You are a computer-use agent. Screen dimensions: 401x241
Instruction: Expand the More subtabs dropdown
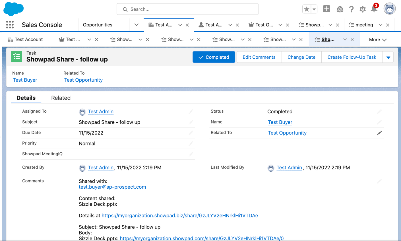click(x=378, y=40)
